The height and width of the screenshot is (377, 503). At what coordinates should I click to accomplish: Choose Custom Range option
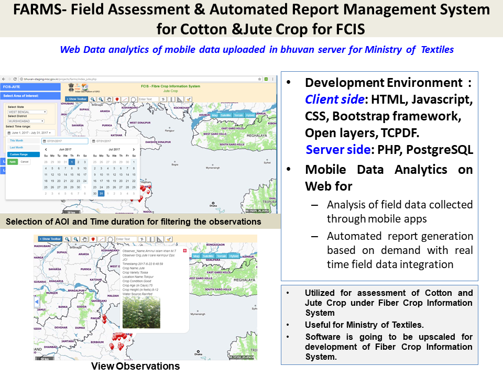24,154
